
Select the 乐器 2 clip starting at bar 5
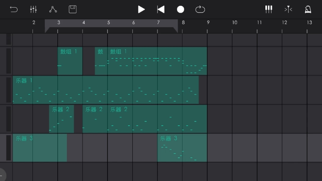(x=157, y=119)
